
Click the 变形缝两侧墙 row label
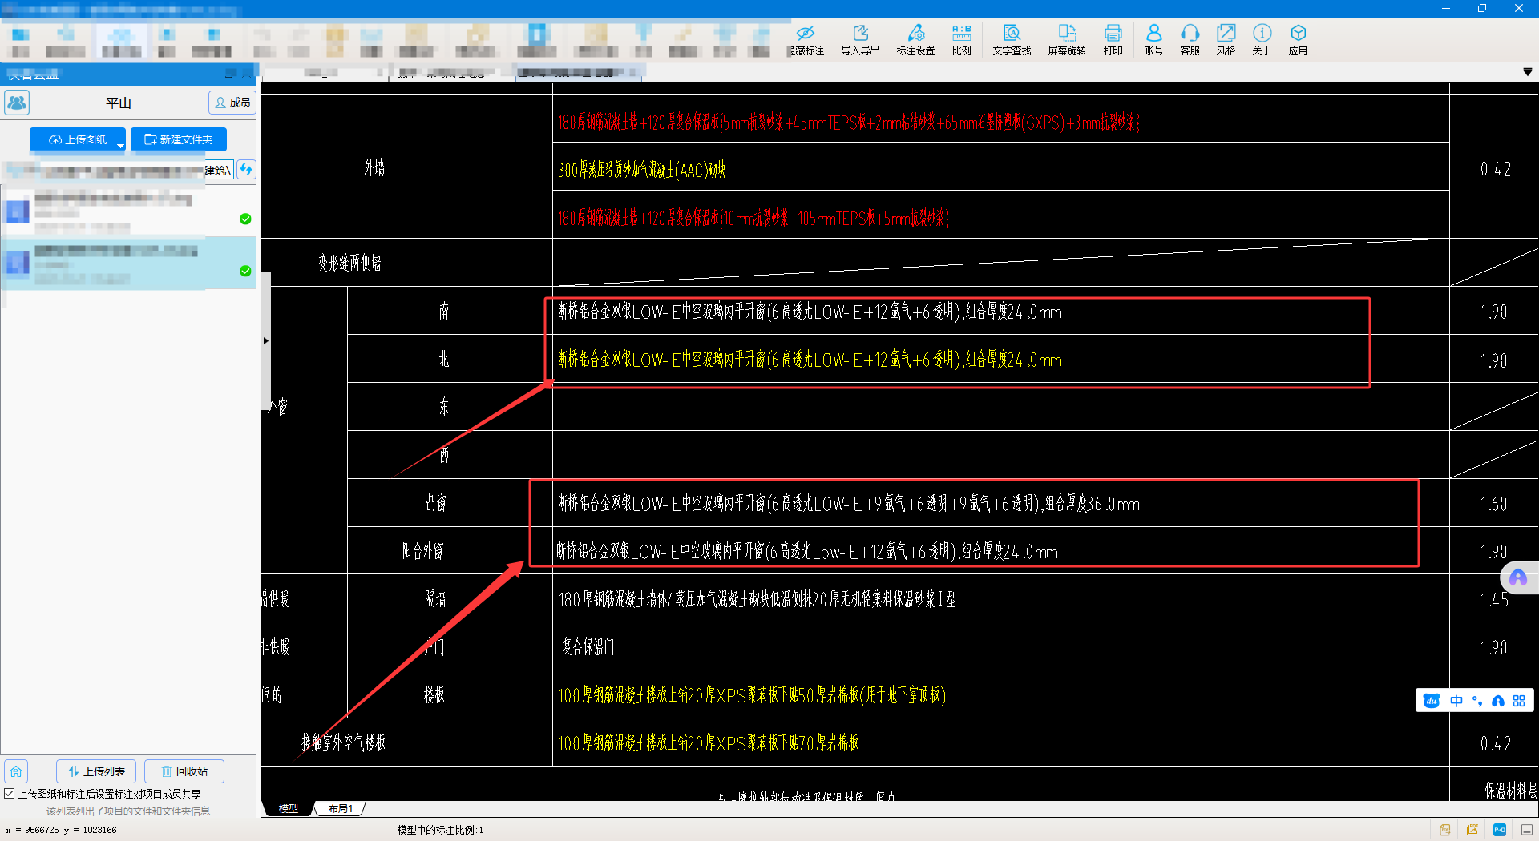click(x=349, y=263)
